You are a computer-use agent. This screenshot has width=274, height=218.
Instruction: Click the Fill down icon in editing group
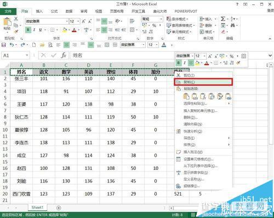coord(223,25)
